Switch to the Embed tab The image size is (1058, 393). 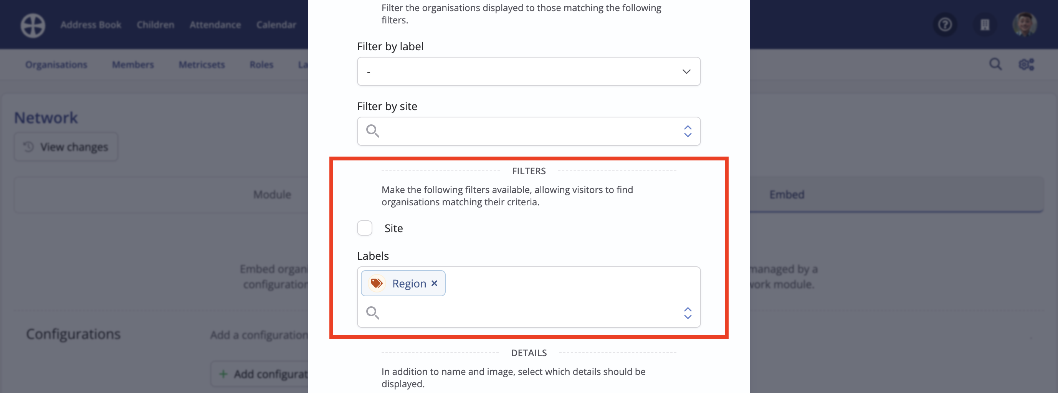click(x=787, y=195)
